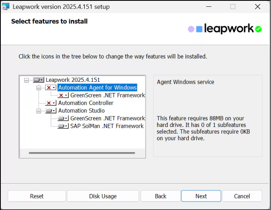Click the Automation Controller red X feature icon
Screen dimensions: 271x210
(x=51, y=103)
